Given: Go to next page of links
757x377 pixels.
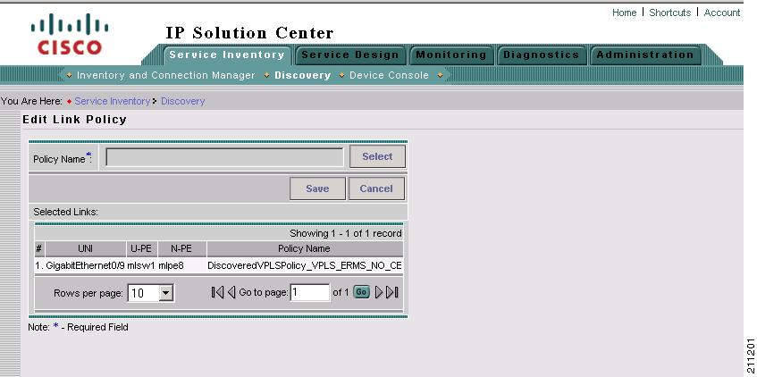Looking at the screenshot, I should click(379, 292).
